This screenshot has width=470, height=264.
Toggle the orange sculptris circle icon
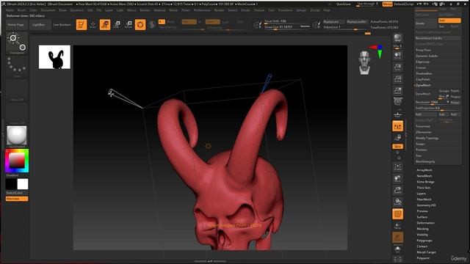click(x=140, y=24)
